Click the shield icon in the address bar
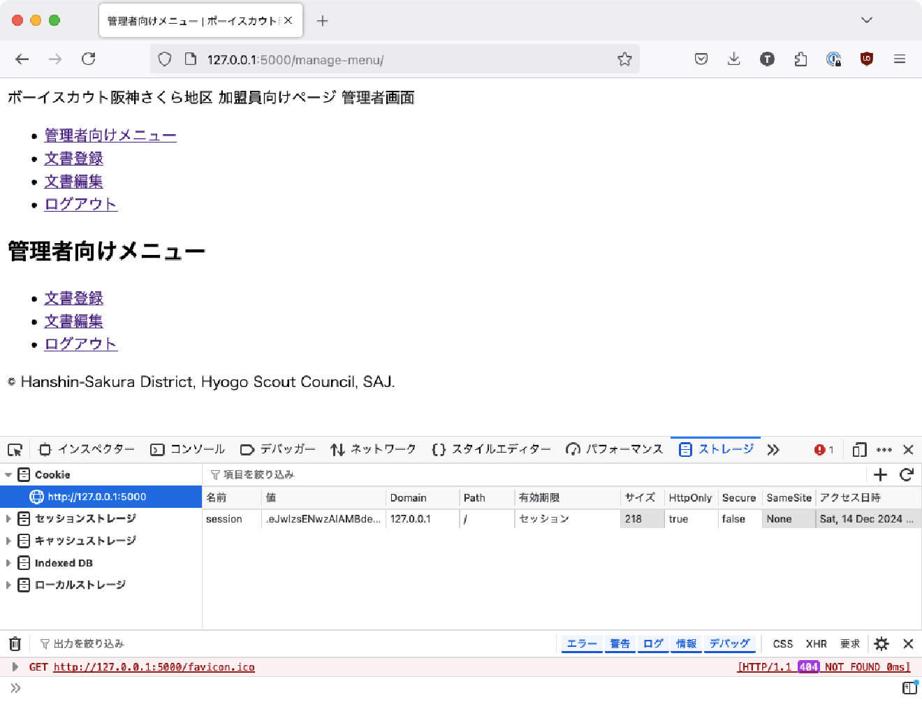 coord(164,59)
